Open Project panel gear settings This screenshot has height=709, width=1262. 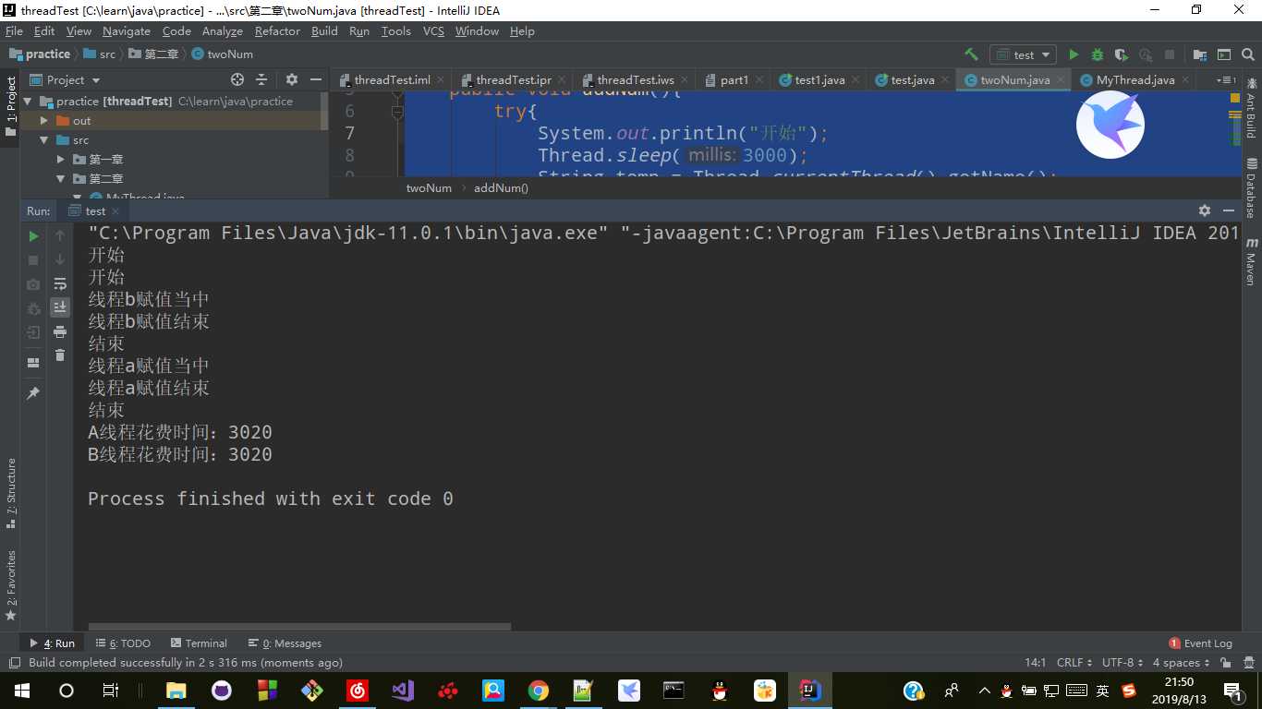tap(292, 79)
